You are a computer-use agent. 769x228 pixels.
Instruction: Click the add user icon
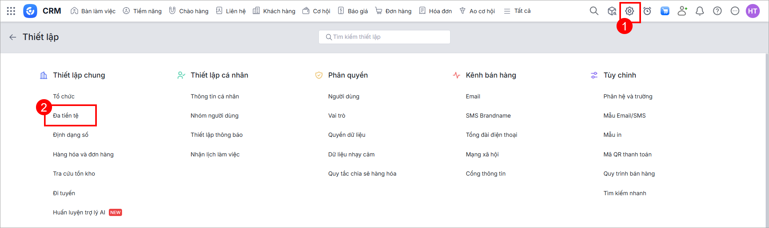(682, 11)
